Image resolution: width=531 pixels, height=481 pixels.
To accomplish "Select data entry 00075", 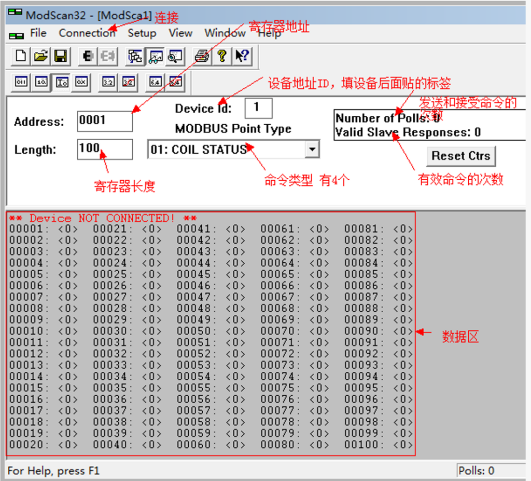I will [295, 388].
